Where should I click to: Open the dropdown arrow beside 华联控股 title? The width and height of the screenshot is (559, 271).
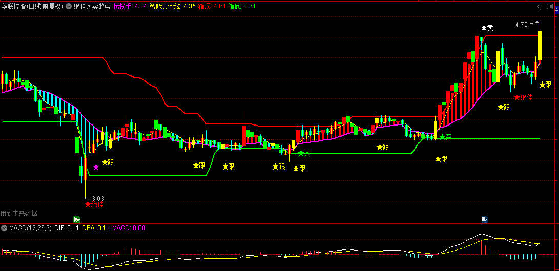click(68, 7)
